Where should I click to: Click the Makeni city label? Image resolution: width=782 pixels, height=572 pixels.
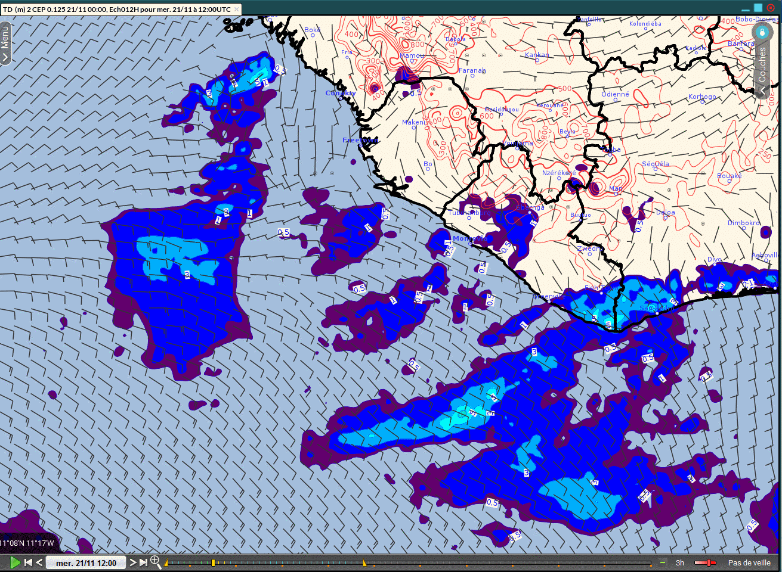(414, 122)
